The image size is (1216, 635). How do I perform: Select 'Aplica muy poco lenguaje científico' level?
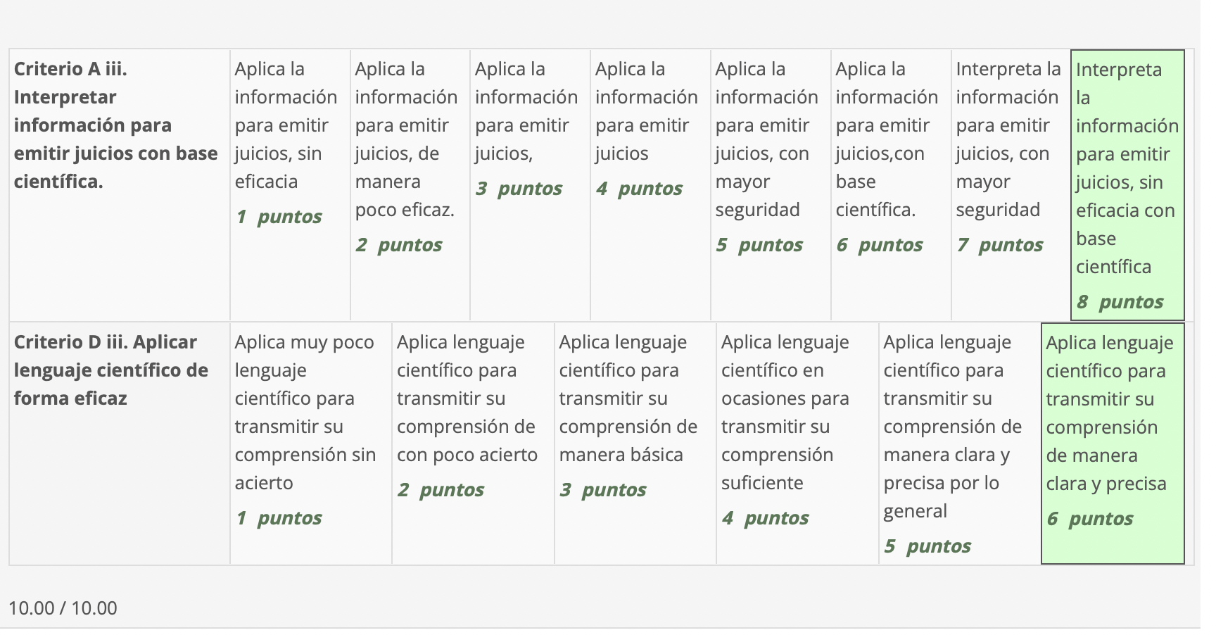[x=310, y=413]
